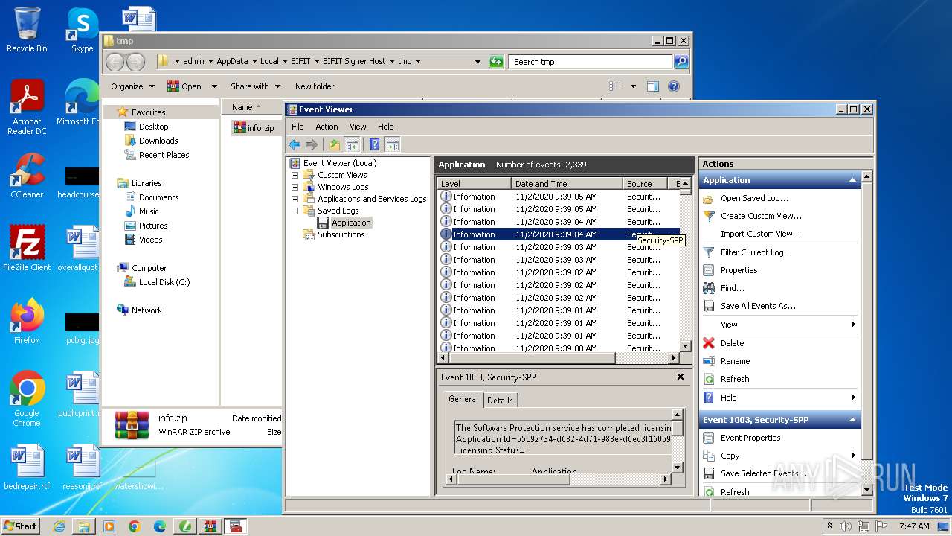
Task: Select Subscriptions tree item
Action: [x=341, y=234]
